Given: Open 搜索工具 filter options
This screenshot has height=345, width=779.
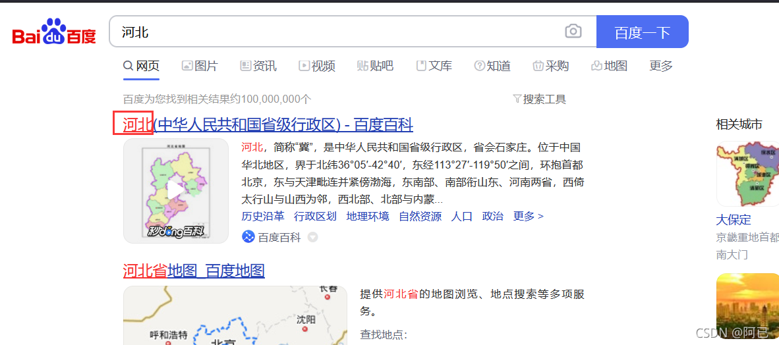Looking at the screenshot, I should (x=539, y=99).
